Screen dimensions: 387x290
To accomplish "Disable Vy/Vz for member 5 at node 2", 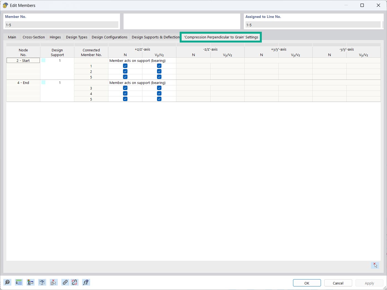I will [x=159, y=77].
